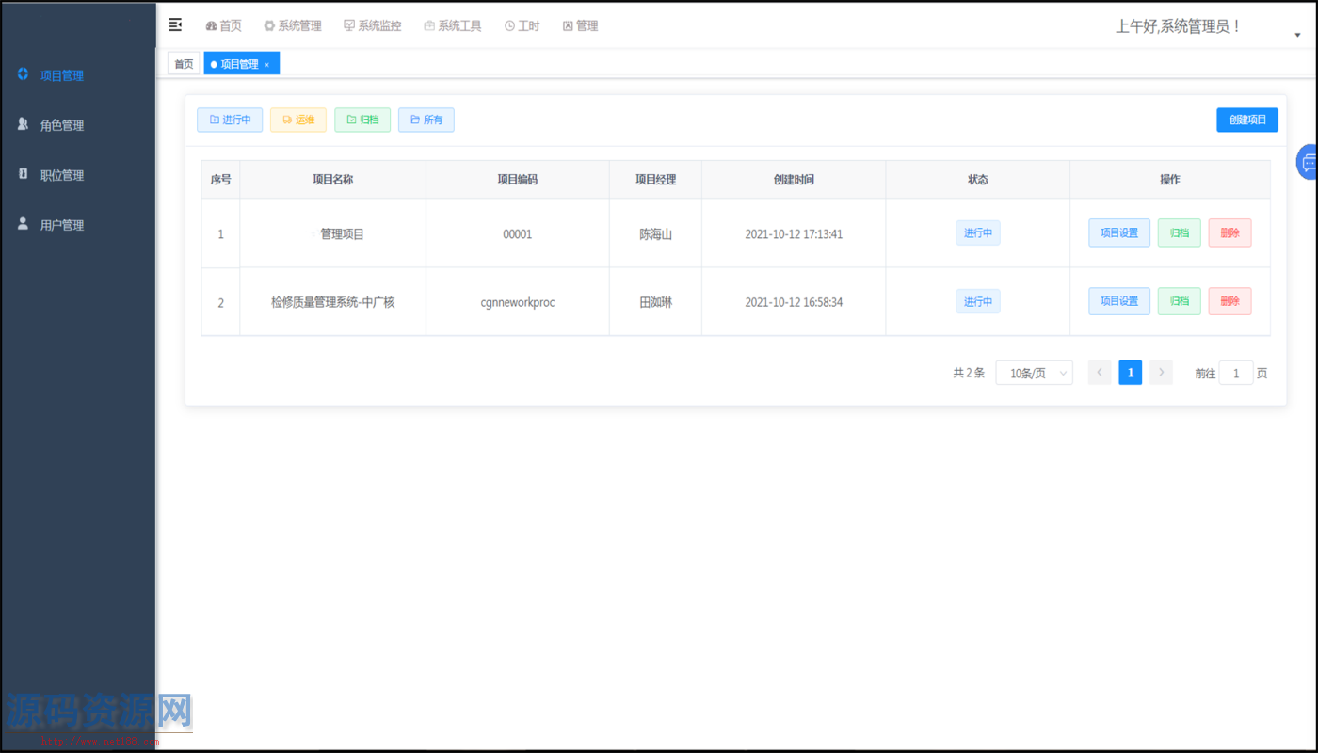Filter projects by 进行中
Viewport: 1318px width, 753px height.
(230, 120)
